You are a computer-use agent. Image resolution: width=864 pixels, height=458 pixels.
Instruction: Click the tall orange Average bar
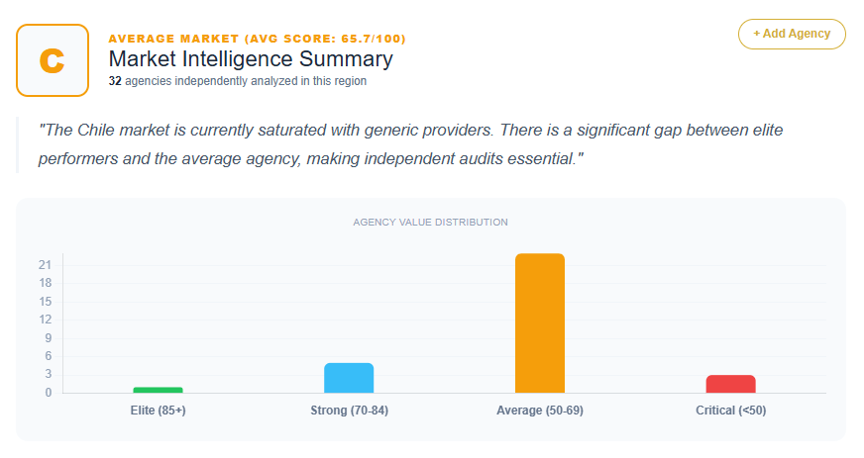(x=540, y=322)
